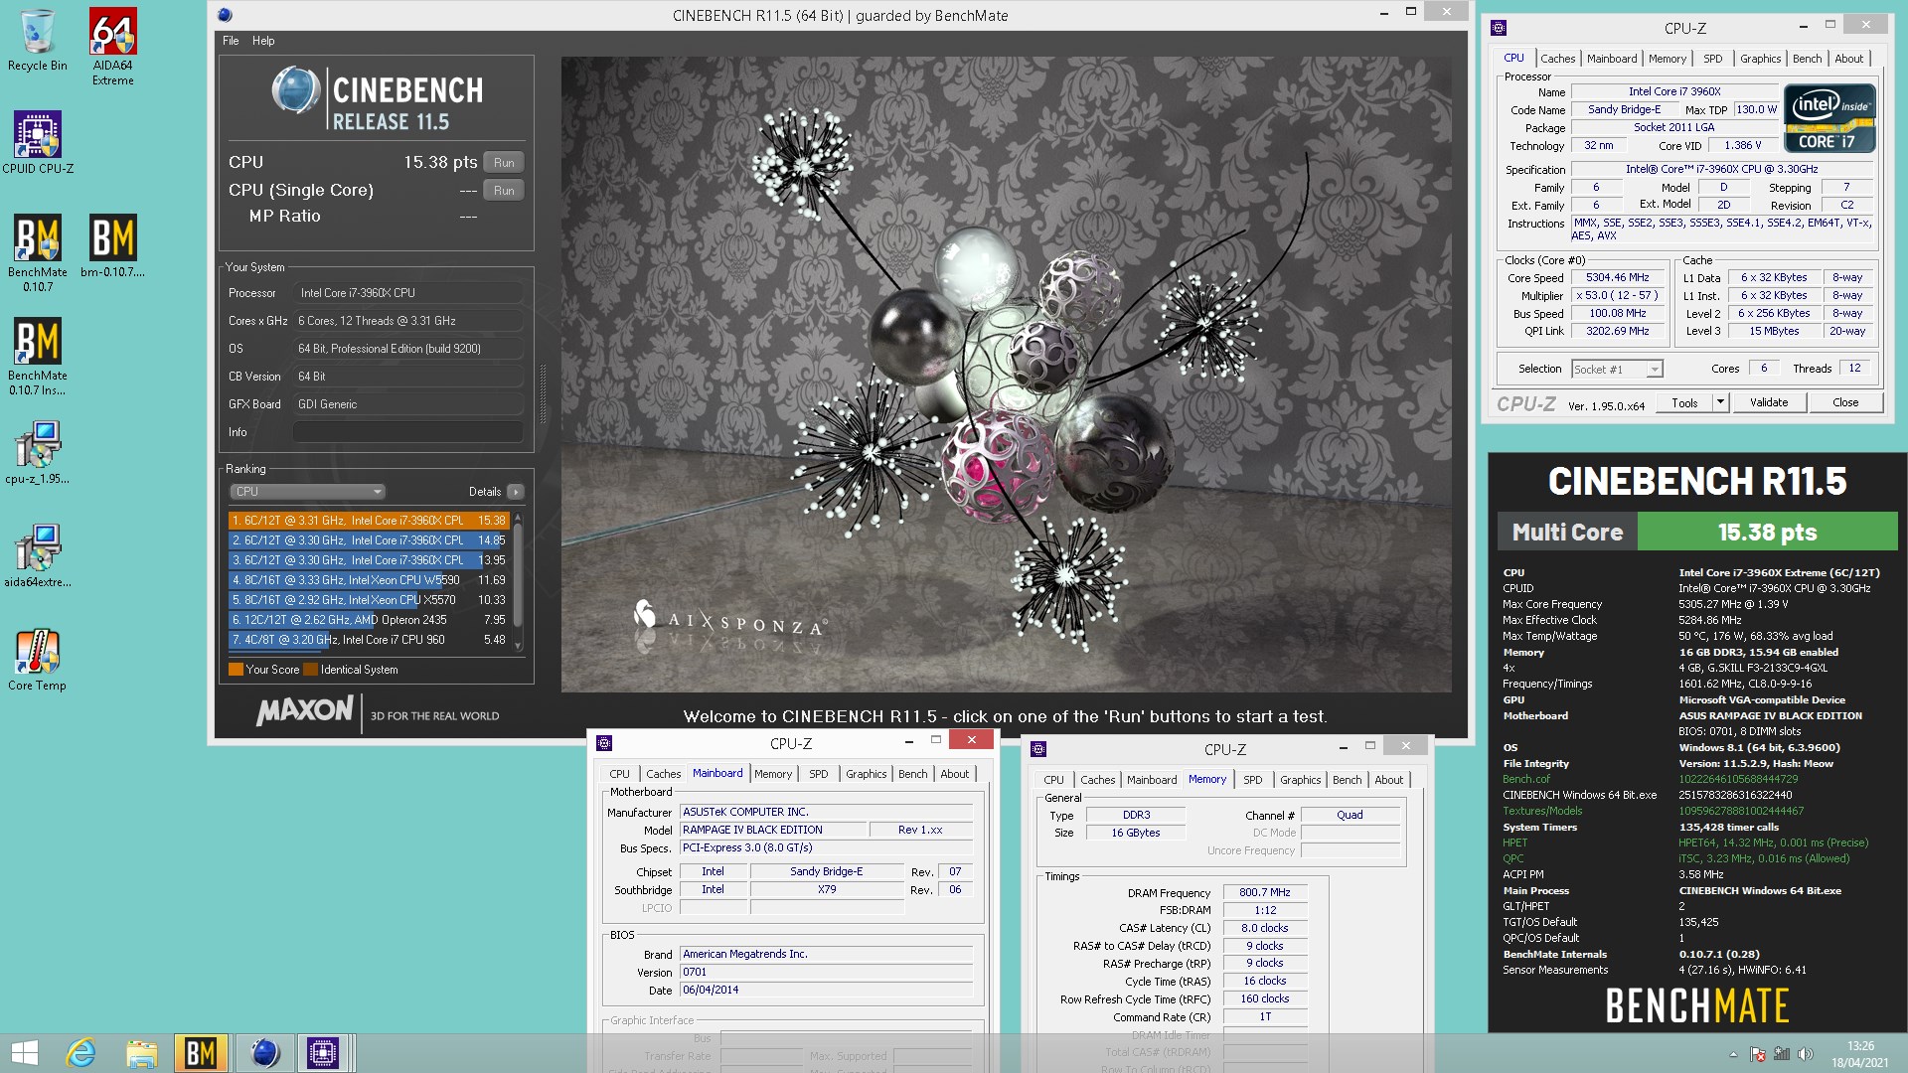
Task: Switch to Memory tab in top CPU-Z window
Action: coord(1667,59)
